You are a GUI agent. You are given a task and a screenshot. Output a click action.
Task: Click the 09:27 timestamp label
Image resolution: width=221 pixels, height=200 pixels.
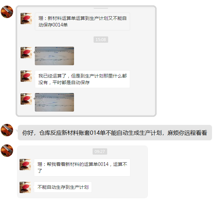coord(100,151)
